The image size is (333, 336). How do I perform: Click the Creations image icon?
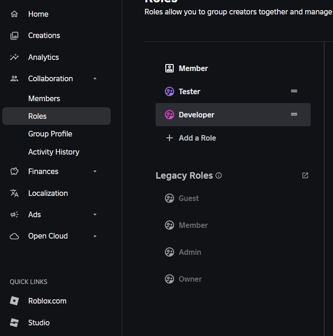coord(14,36)
